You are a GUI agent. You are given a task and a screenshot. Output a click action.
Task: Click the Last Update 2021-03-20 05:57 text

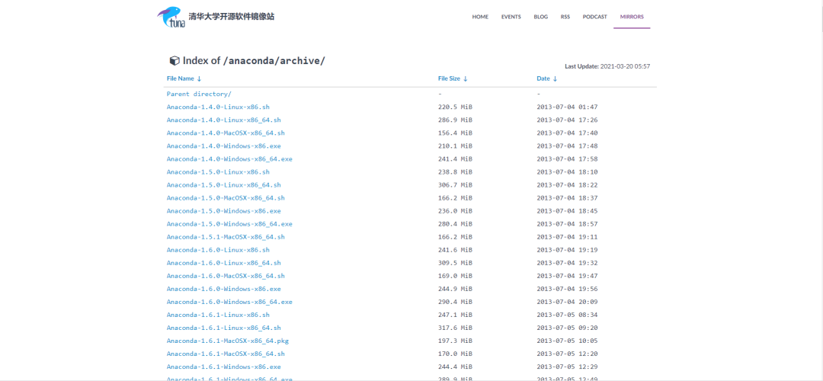pyautogui.click(x=608, y=66)
